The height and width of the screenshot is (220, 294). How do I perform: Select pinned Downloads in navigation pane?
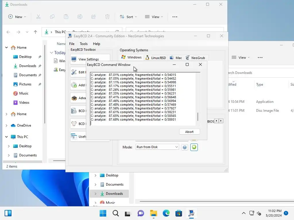tap(27, 66)
